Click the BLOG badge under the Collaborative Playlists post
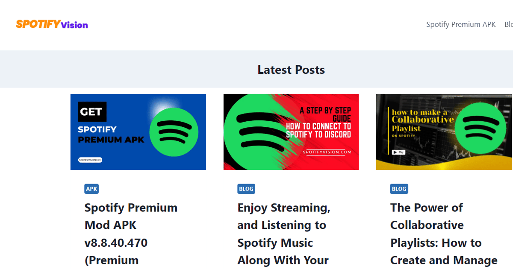 pos(399,188)
